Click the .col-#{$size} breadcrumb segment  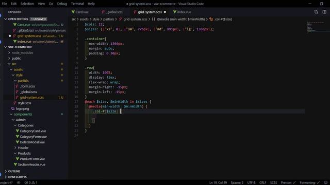(x=223, y=20)
